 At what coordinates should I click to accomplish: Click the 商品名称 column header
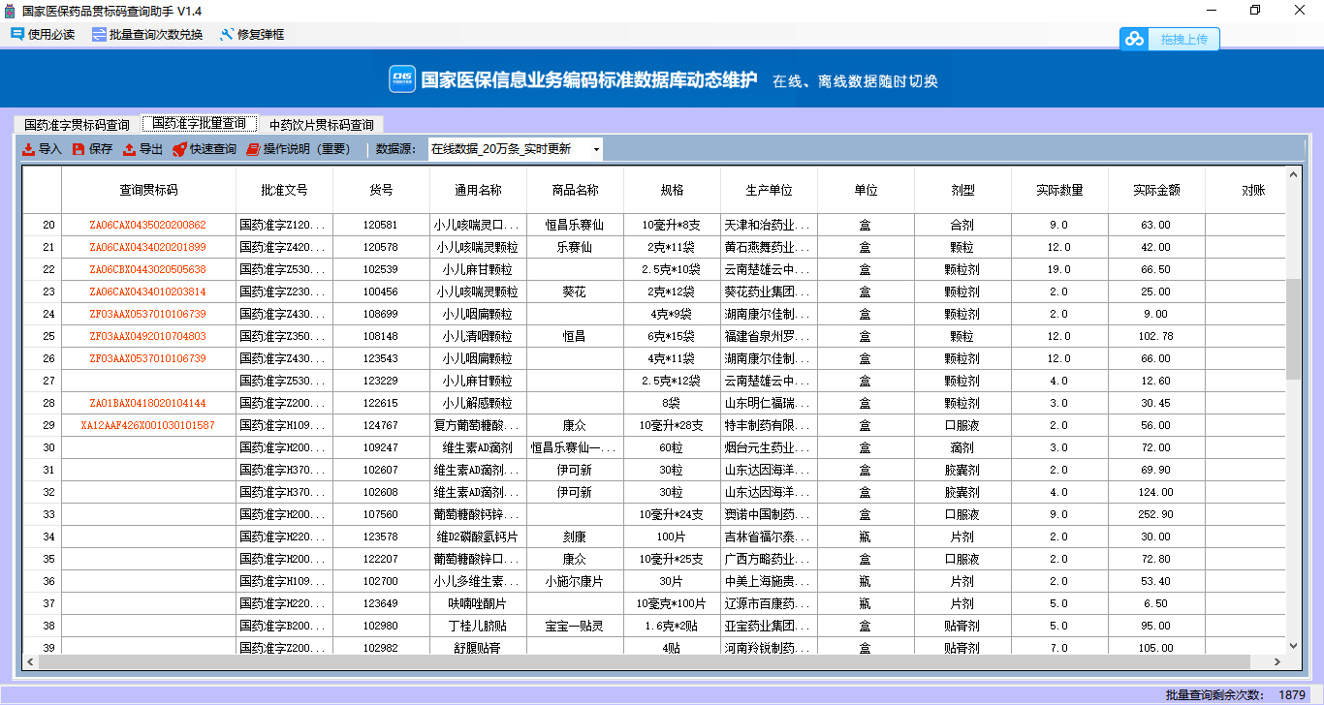(x=575, y=191)
